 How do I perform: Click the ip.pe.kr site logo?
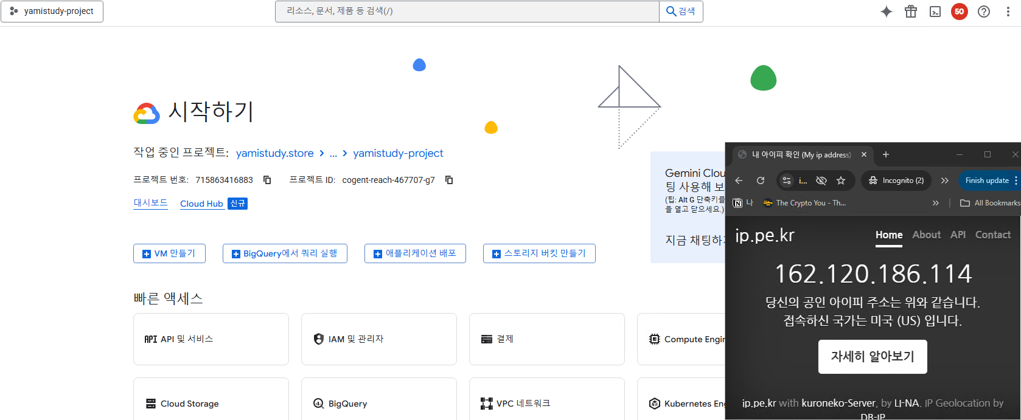pos(765,235)
